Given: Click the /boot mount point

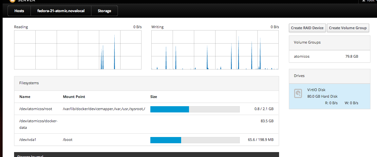Looking at the screenshot, I should [67, 140].
